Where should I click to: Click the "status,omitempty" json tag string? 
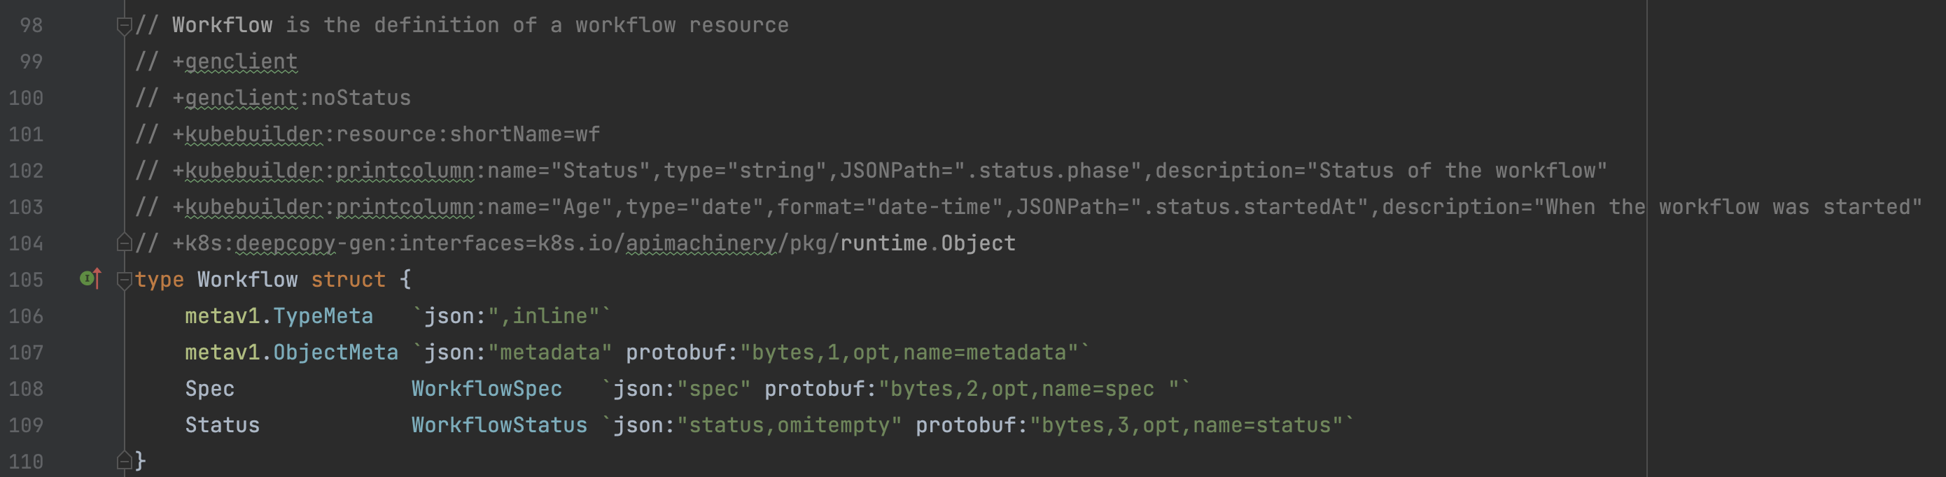point(789,425)
